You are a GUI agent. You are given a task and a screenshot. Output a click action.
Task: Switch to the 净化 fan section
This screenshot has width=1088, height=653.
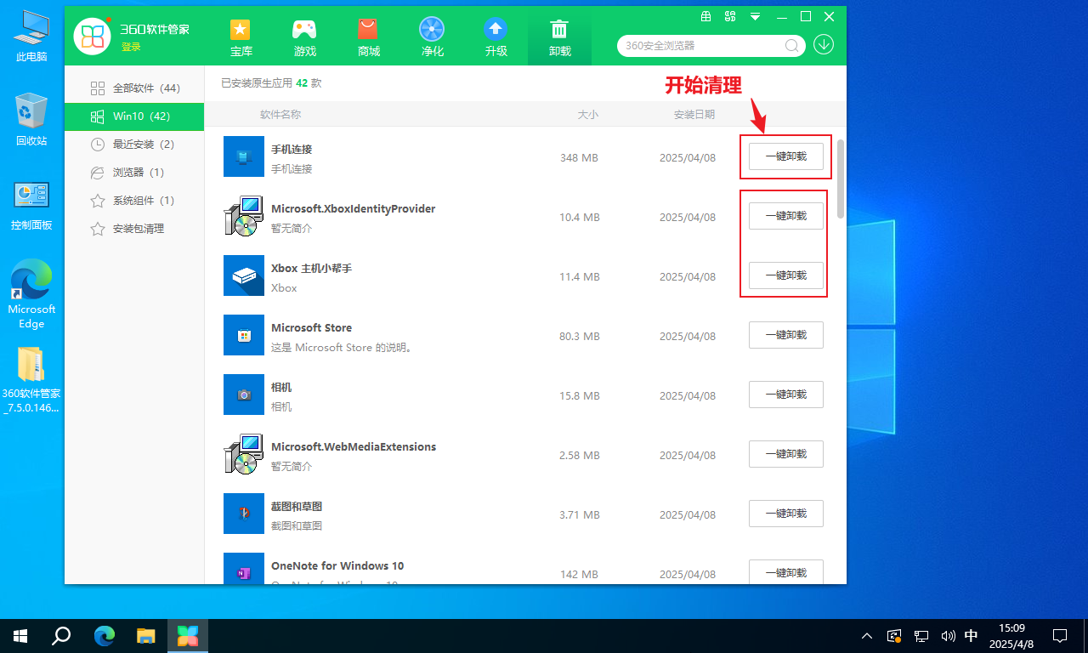432,30
